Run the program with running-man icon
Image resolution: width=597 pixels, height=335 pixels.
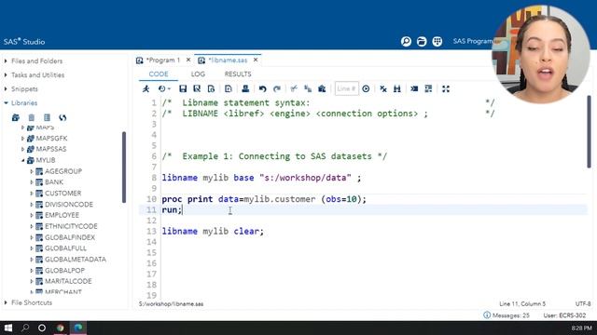point(146,89)
